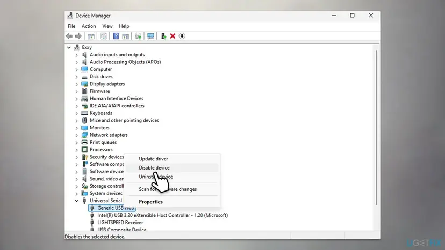445x250 pixels.
Task: Click the Keyboards icon
Action: pyautogui.click(x=84, y=113)
